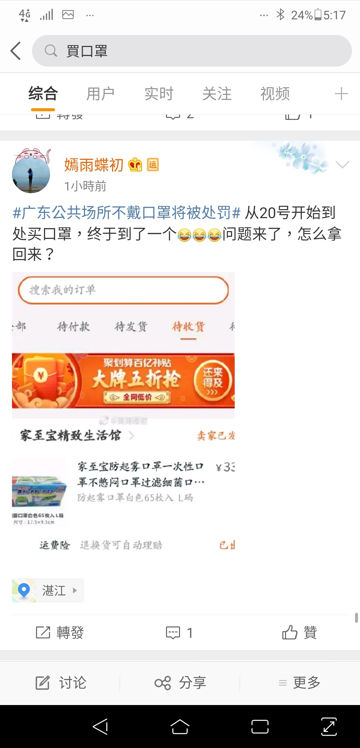360x748 pixels.
Task: Open comments icon showing 1
Action: click(173, 632)
